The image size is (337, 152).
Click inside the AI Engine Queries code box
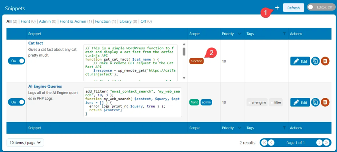coord(133,102)
